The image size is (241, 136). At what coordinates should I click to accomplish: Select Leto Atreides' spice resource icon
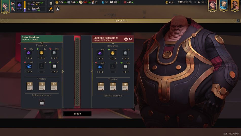[x=29, y=53]
